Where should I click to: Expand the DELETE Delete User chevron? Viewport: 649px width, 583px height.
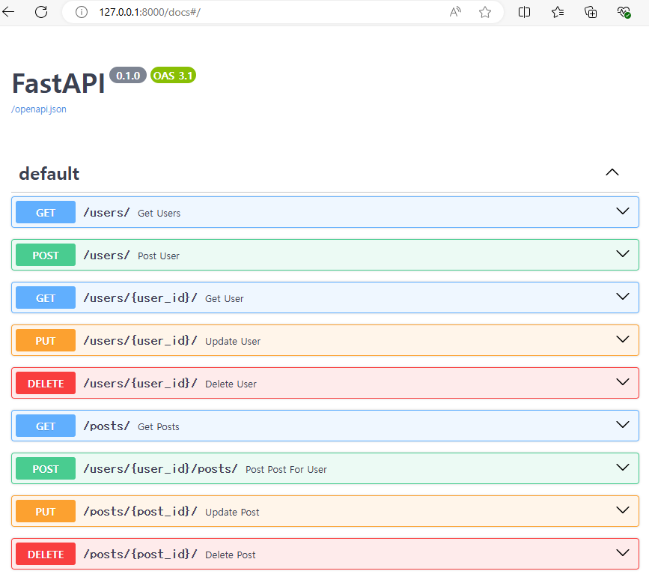click(x=623, y=382)
